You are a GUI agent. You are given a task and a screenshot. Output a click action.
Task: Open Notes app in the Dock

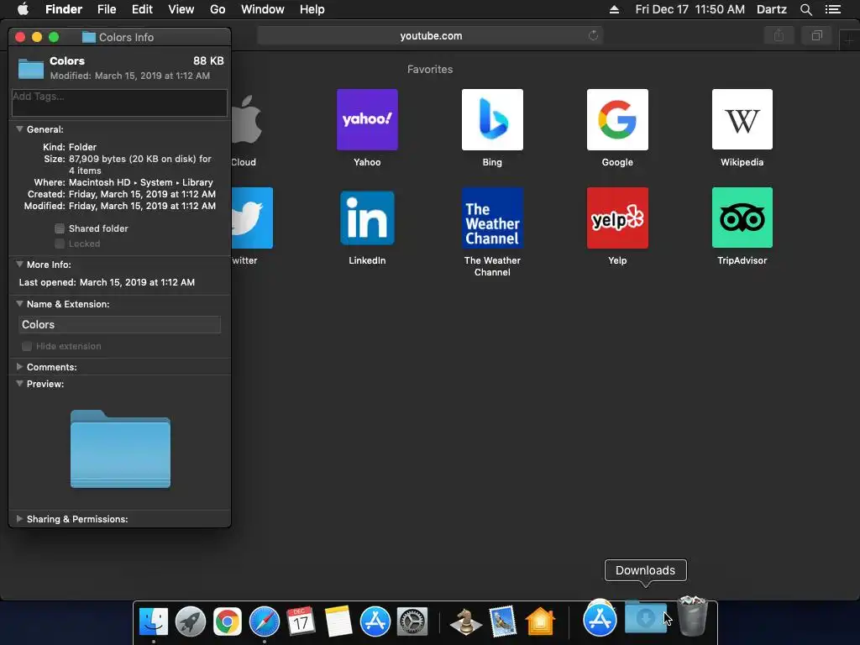pos(338,621)
